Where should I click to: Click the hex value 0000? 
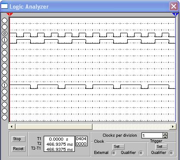click(81, 144)
